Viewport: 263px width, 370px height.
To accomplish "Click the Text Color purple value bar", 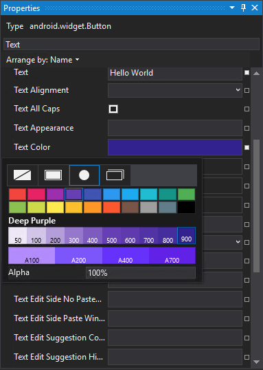I will (175, 147).
